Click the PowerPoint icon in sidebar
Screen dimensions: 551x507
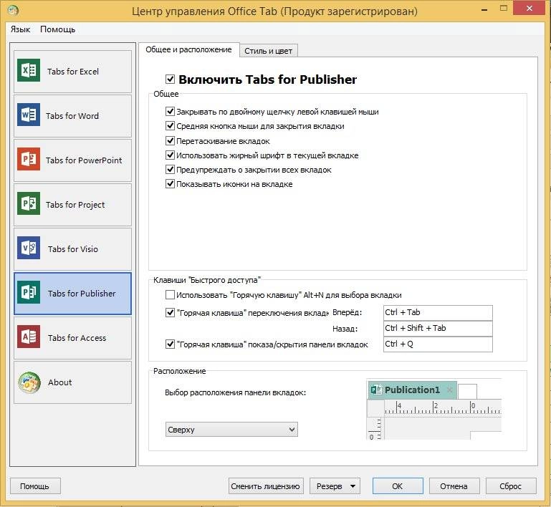pos(29,159)
